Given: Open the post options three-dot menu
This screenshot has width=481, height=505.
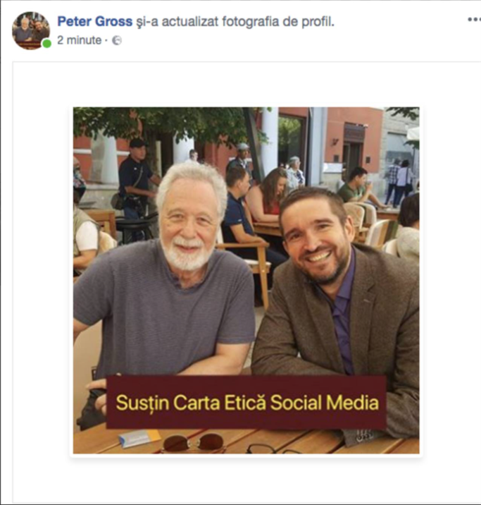Looking at the screenshot, I should click(x=473, y=19).
